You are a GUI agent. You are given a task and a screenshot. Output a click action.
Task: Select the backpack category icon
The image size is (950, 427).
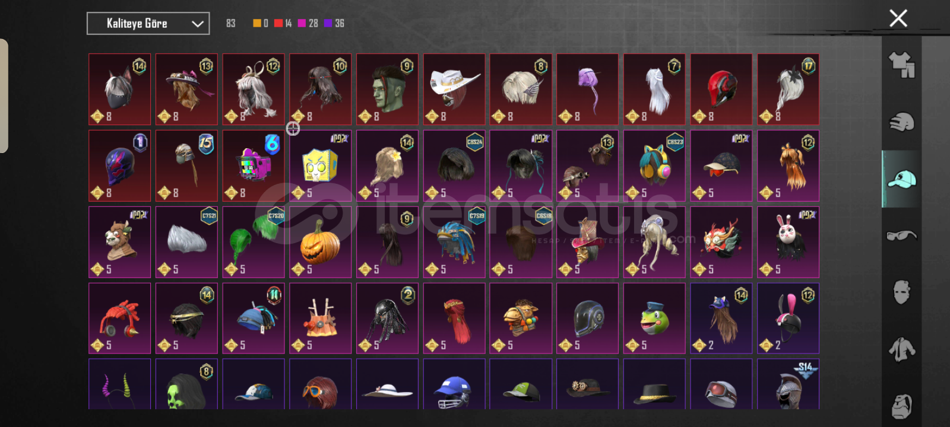[x=901, y=406]
